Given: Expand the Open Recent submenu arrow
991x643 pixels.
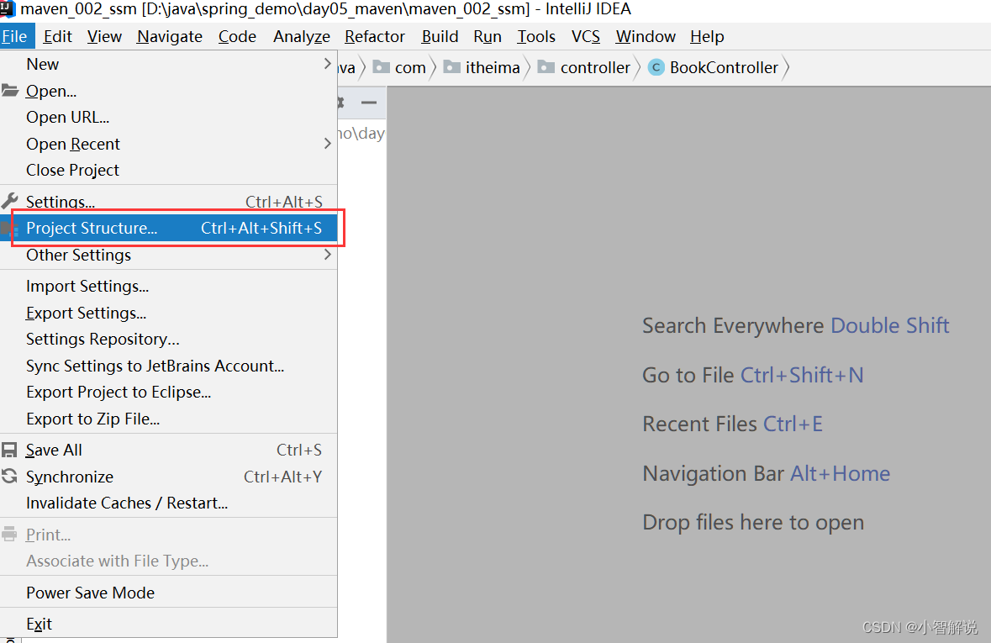Looking at the screenshot, I should tap(327, 144).
